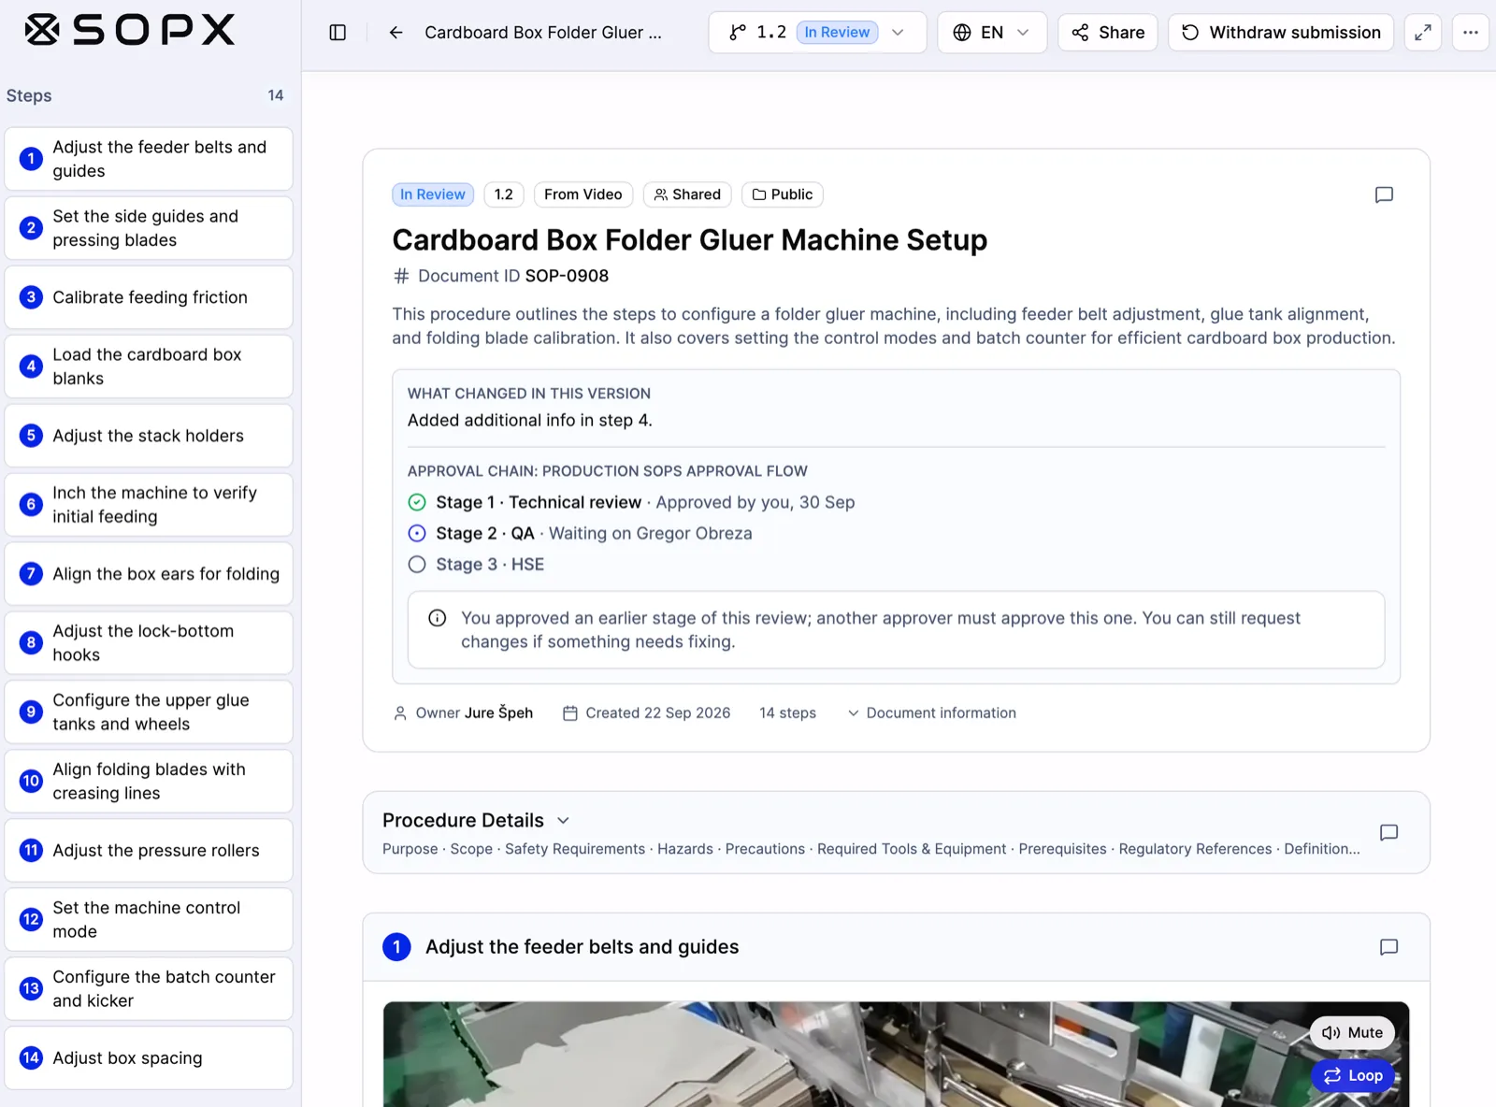Click the In Review status badge on card
The width and height of the screenshot is (1496, 1107).
click(x=433, y=194)
